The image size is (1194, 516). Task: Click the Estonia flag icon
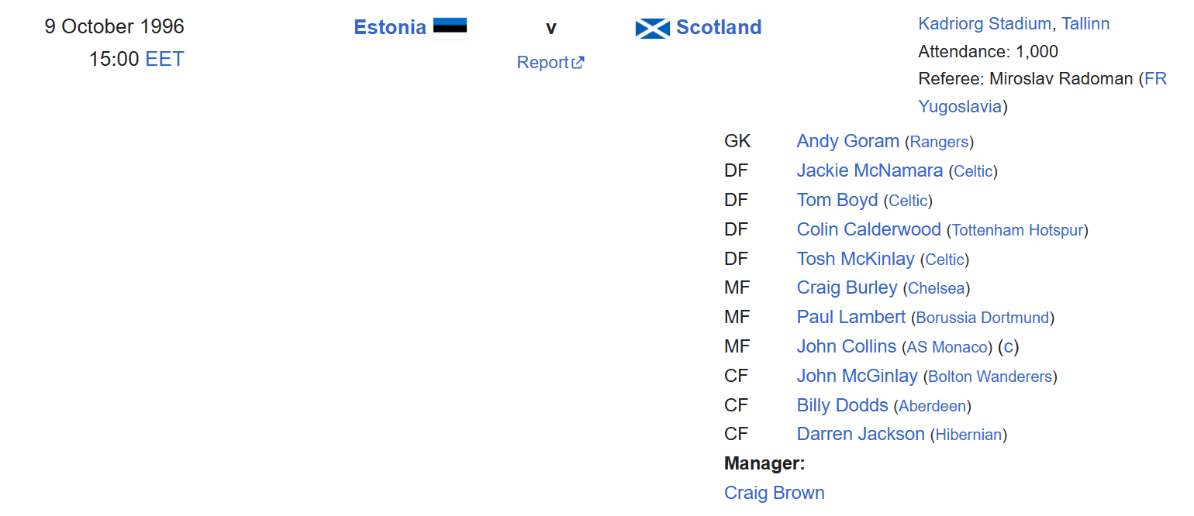click(450, 28)
